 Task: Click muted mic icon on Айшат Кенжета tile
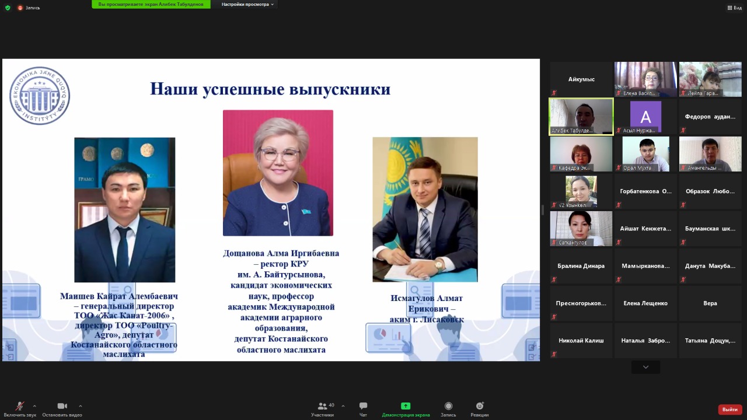coord(619,242)
